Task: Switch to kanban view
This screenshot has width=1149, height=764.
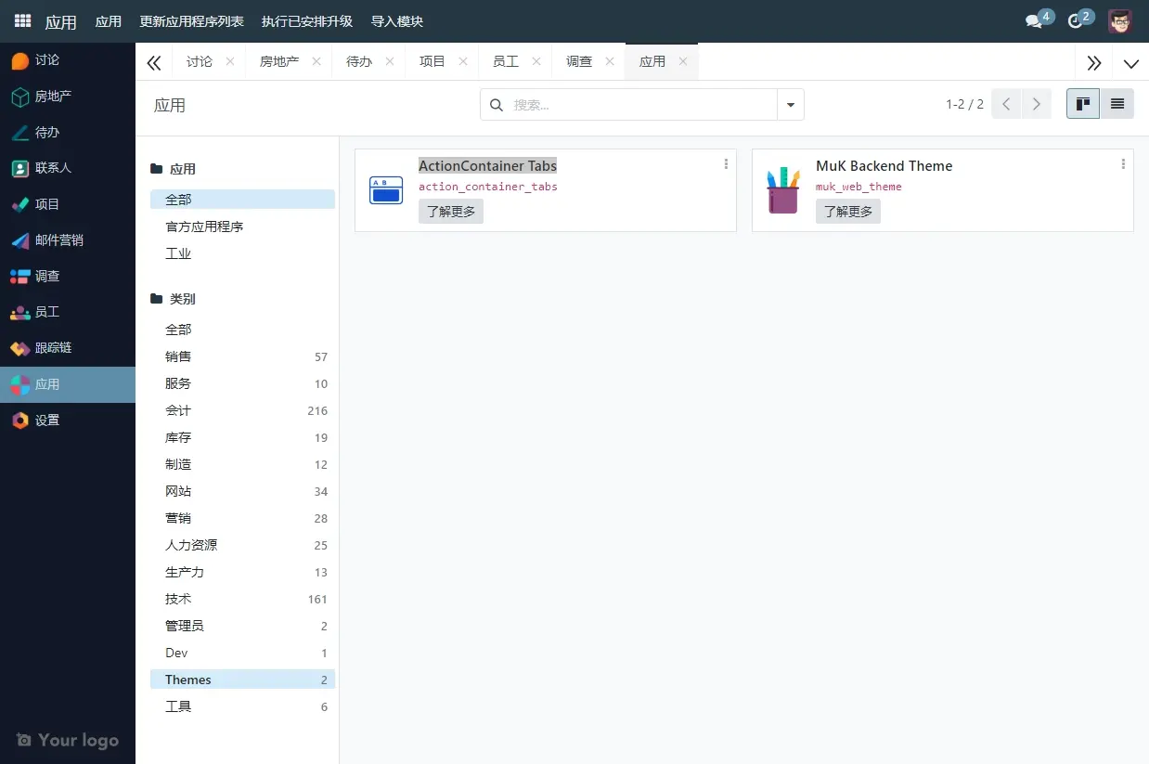Action: pyautogui.click(x=1083, y=104)
